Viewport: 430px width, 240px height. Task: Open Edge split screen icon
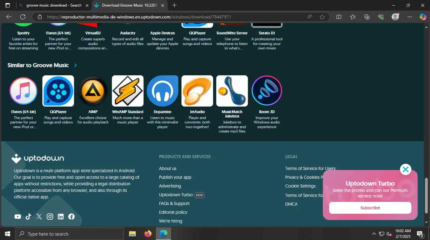pyautogui.click(x=339, y=17)
